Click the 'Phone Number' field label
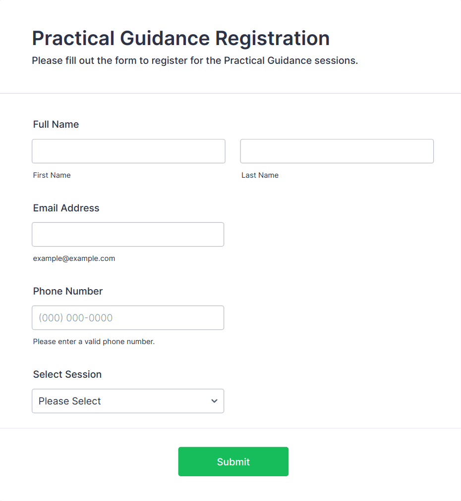 pos(68,291)
